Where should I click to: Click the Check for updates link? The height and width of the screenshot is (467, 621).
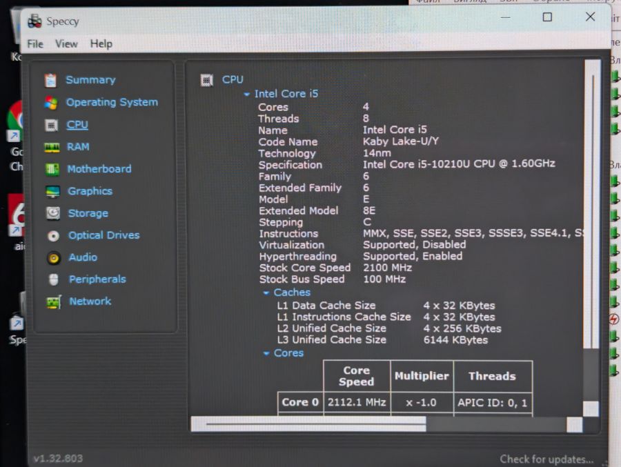pos(546,459)
